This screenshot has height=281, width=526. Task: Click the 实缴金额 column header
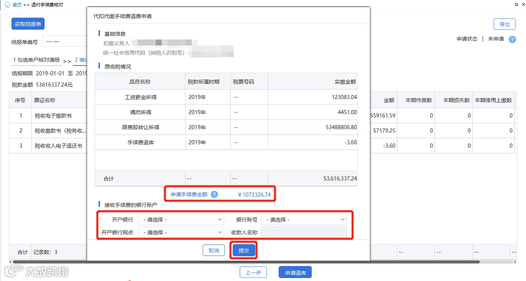[345, 82]
